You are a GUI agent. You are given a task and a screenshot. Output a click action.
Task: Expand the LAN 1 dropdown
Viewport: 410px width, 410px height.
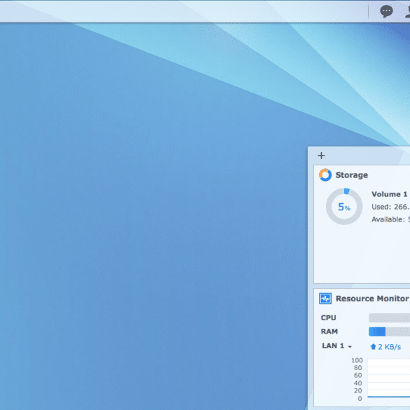337,346
